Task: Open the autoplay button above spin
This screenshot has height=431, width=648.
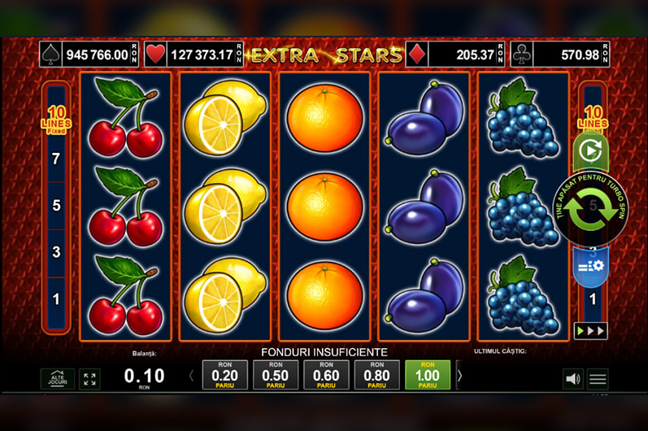Action: (590, 151)
